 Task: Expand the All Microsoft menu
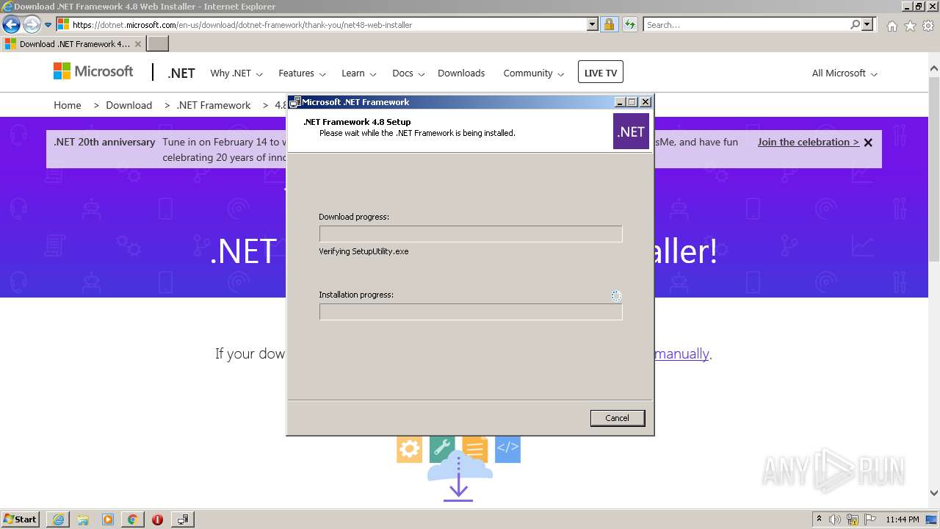[x=845, y=73]
